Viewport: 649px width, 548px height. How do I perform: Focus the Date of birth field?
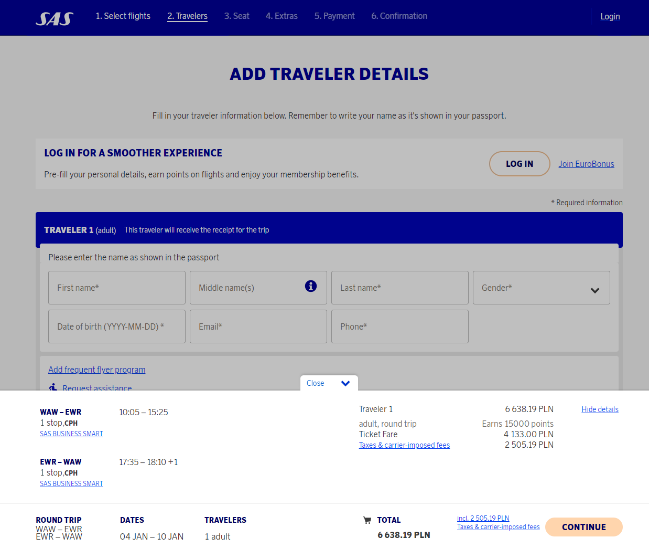point(117,326)
